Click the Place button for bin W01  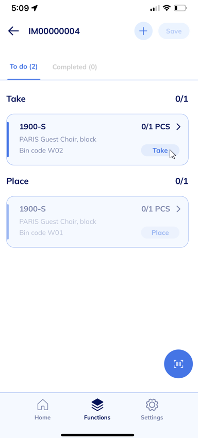[x=160, y=233]
